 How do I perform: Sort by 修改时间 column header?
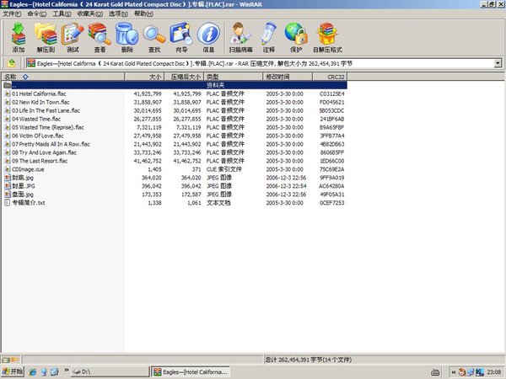tap(288, 77)
